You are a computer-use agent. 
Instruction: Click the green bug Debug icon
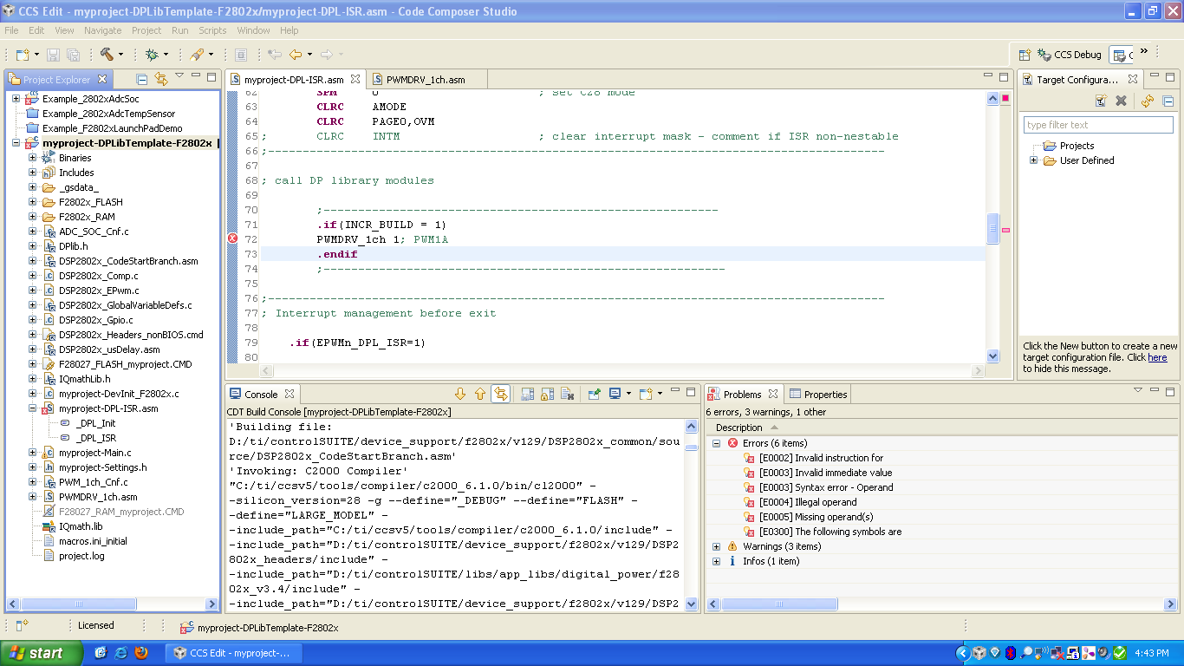click(x=152, y=55)
